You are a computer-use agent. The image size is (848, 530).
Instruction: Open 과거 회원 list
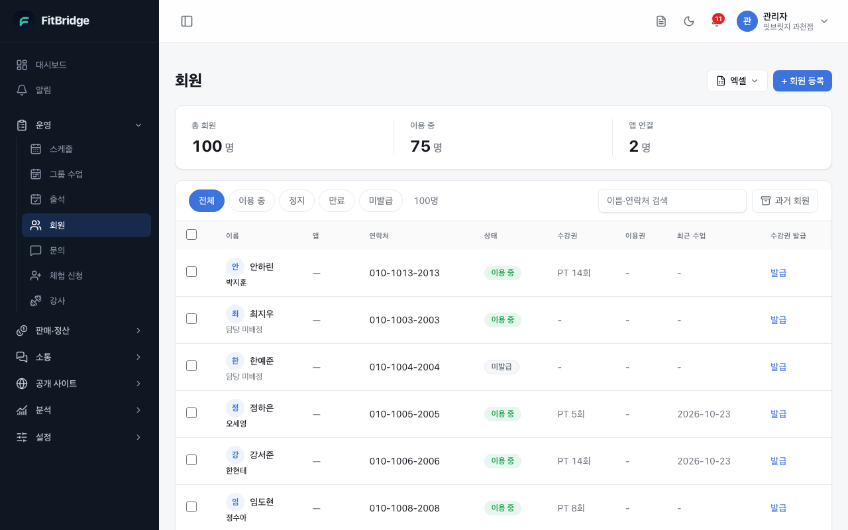pyautogui.click(x=785, y=201)
